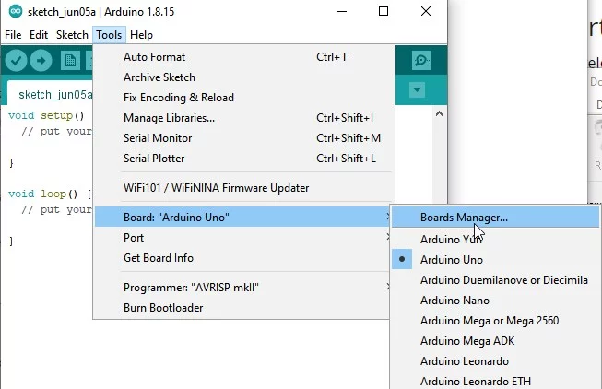Screen dimensions: 602x389
Task: Close the Arduino IDE window
Action: click(x=426, y=11)
